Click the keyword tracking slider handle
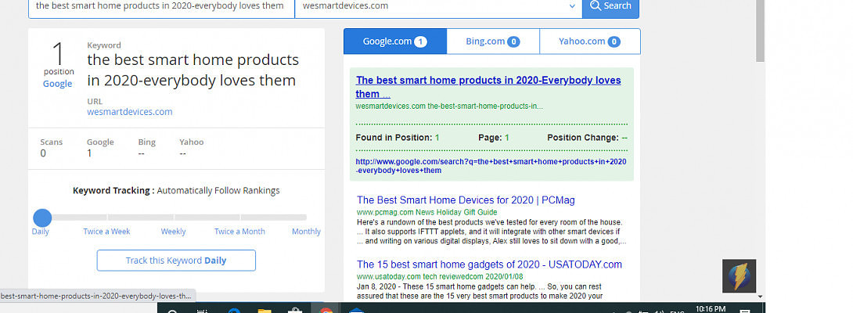853x313 pixels. click(42, 218)
